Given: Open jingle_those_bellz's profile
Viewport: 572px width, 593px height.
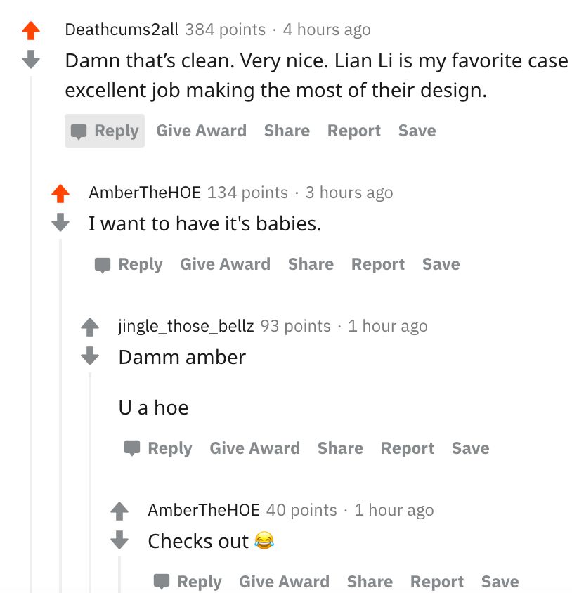Looking at the screenshot, I should point(186,326).
